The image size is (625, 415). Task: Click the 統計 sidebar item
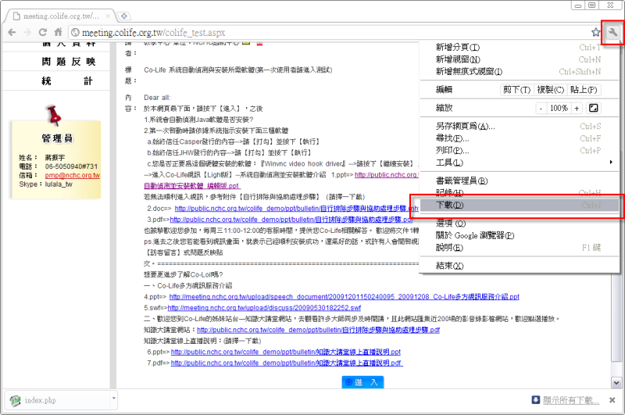click(x=68, y=81)
